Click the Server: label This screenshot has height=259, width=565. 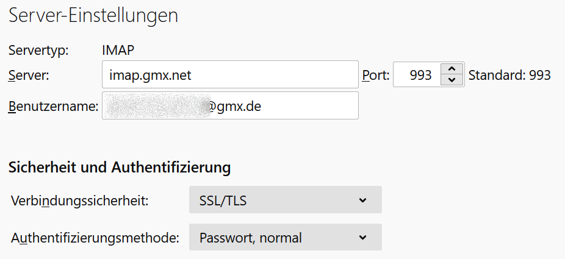pyautogui.click(x=29, y=75)
